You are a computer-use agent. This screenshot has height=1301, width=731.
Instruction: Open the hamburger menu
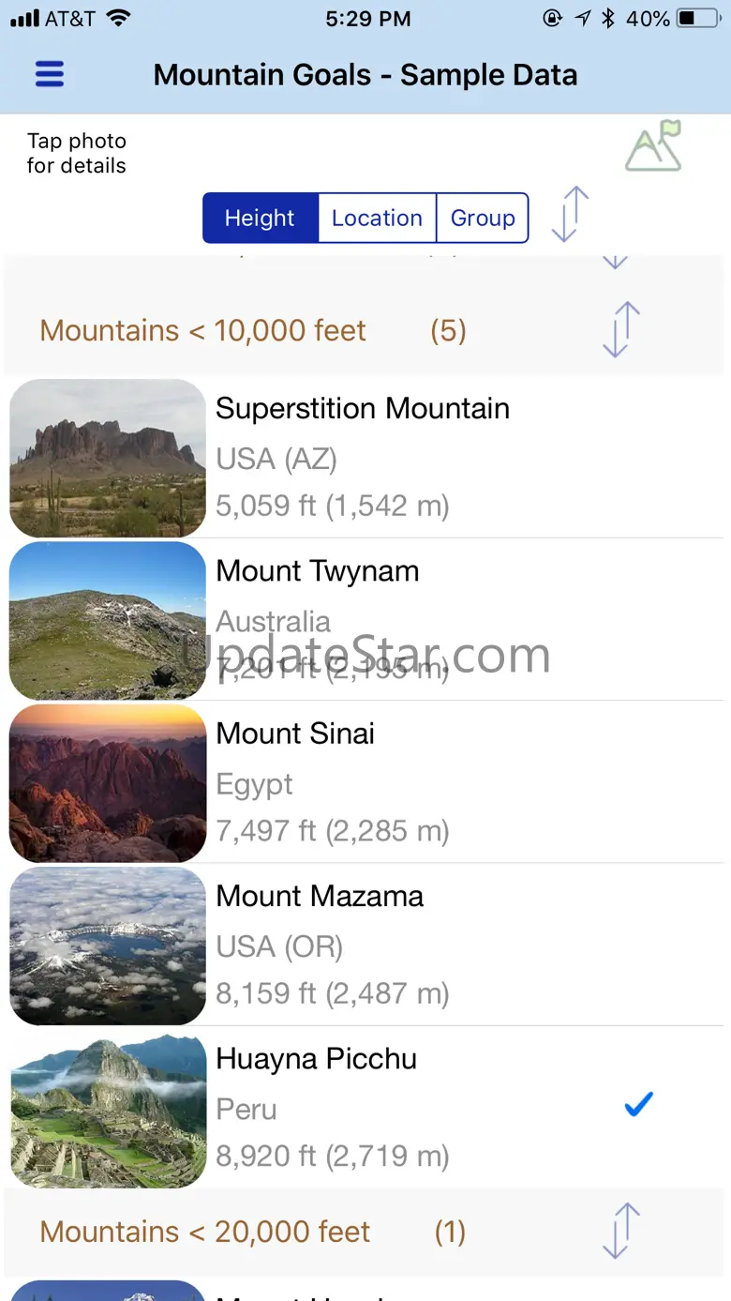tap(49, 74)
